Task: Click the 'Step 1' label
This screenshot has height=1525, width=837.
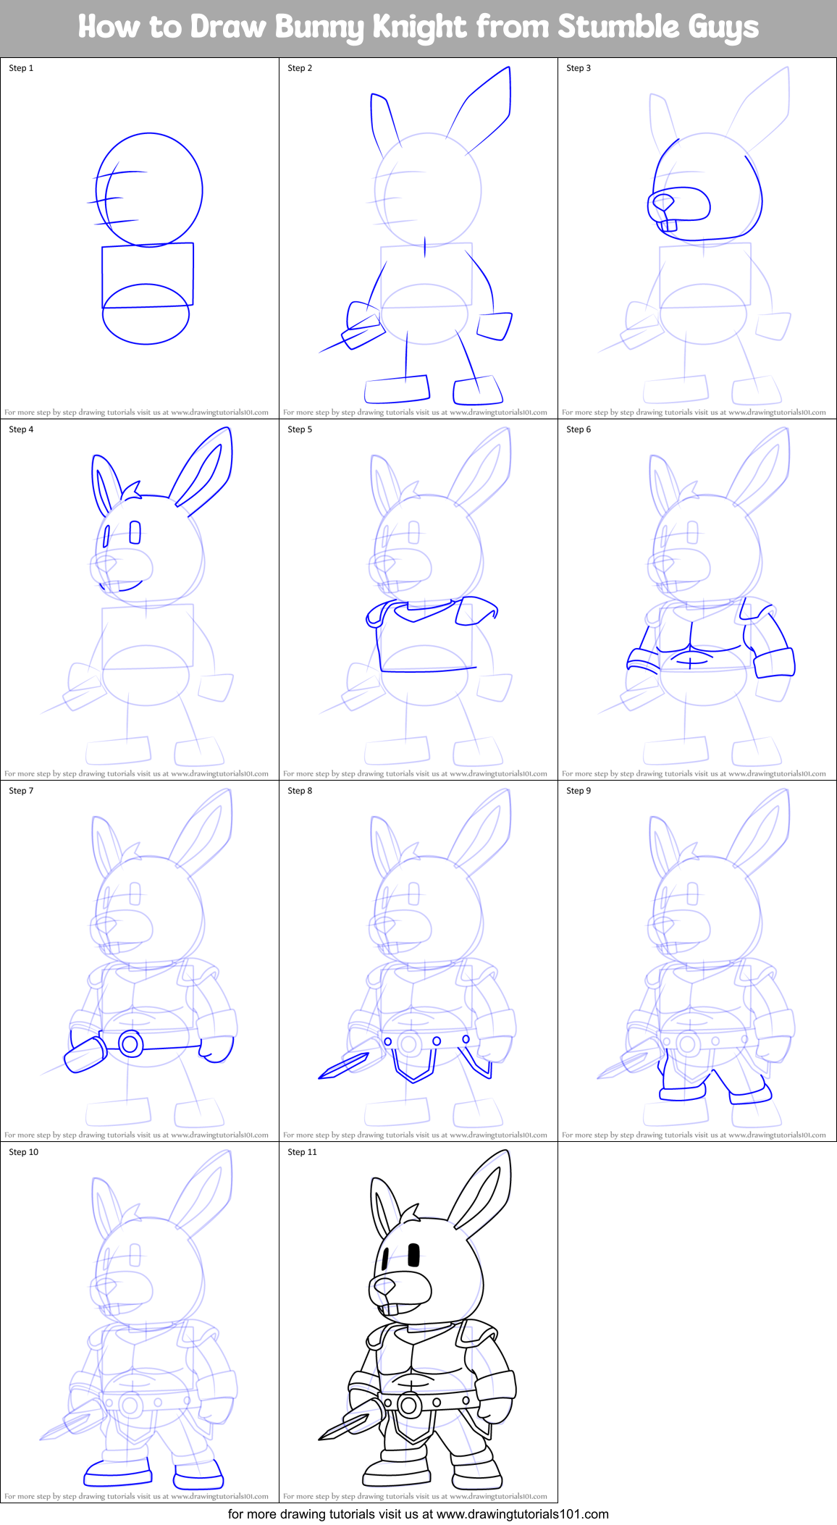Action: point(21,68)
